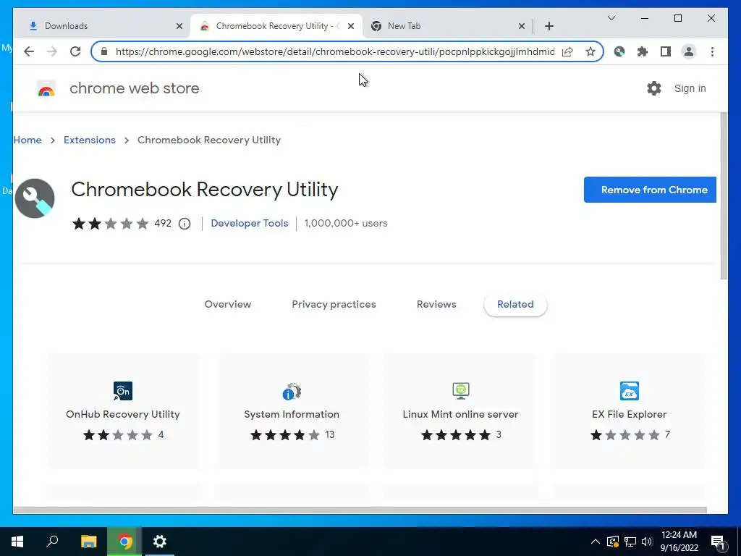This screenshot has width=741, height=556.
Task: Click the System Information title
Action: [292, 414]
